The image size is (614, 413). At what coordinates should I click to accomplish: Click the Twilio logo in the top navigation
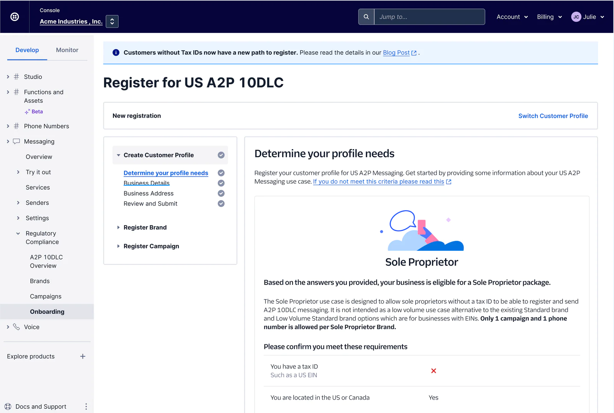click(14, 16)
